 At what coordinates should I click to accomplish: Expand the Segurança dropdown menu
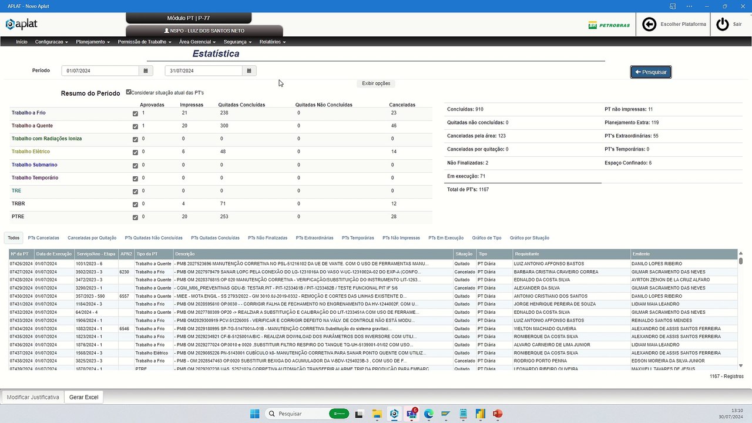click(237, 42)
